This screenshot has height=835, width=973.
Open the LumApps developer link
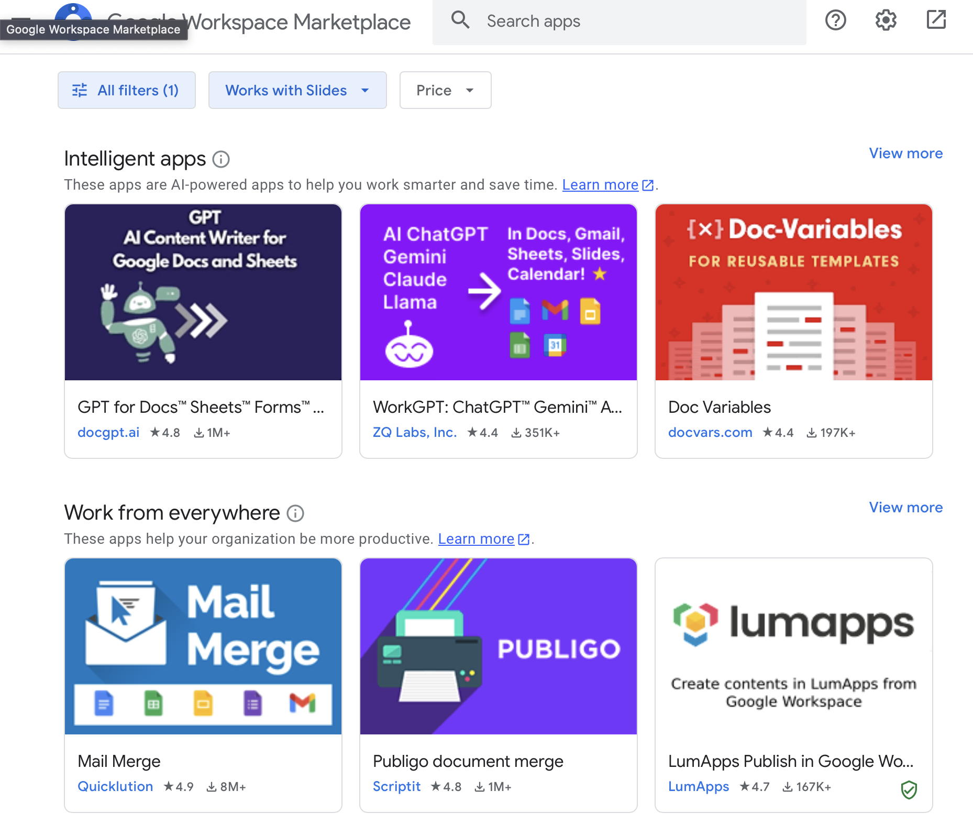tap(699, 787)
